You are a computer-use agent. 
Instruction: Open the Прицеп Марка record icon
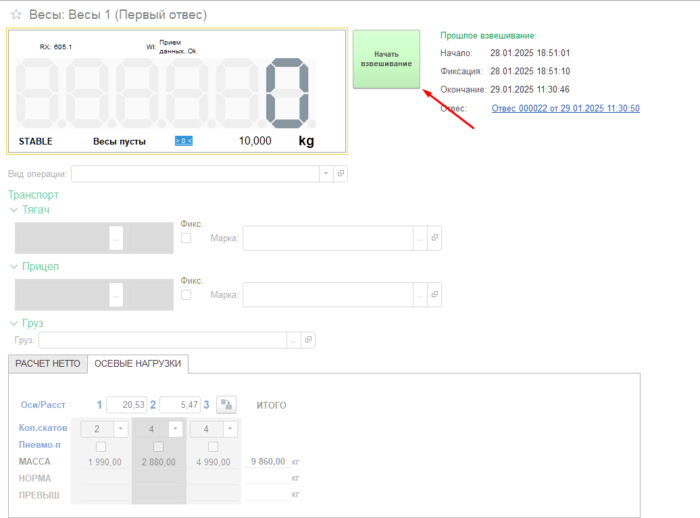(434, 295)
